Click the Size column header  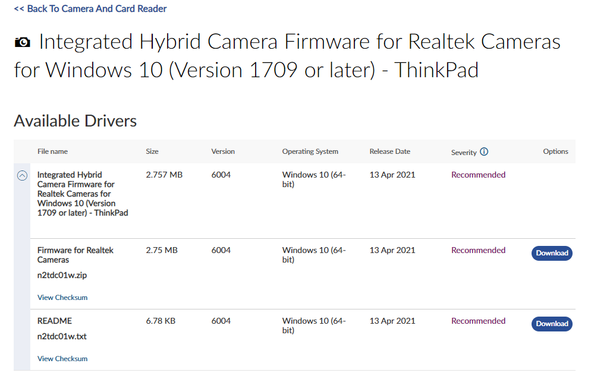[x=152, y=151]
